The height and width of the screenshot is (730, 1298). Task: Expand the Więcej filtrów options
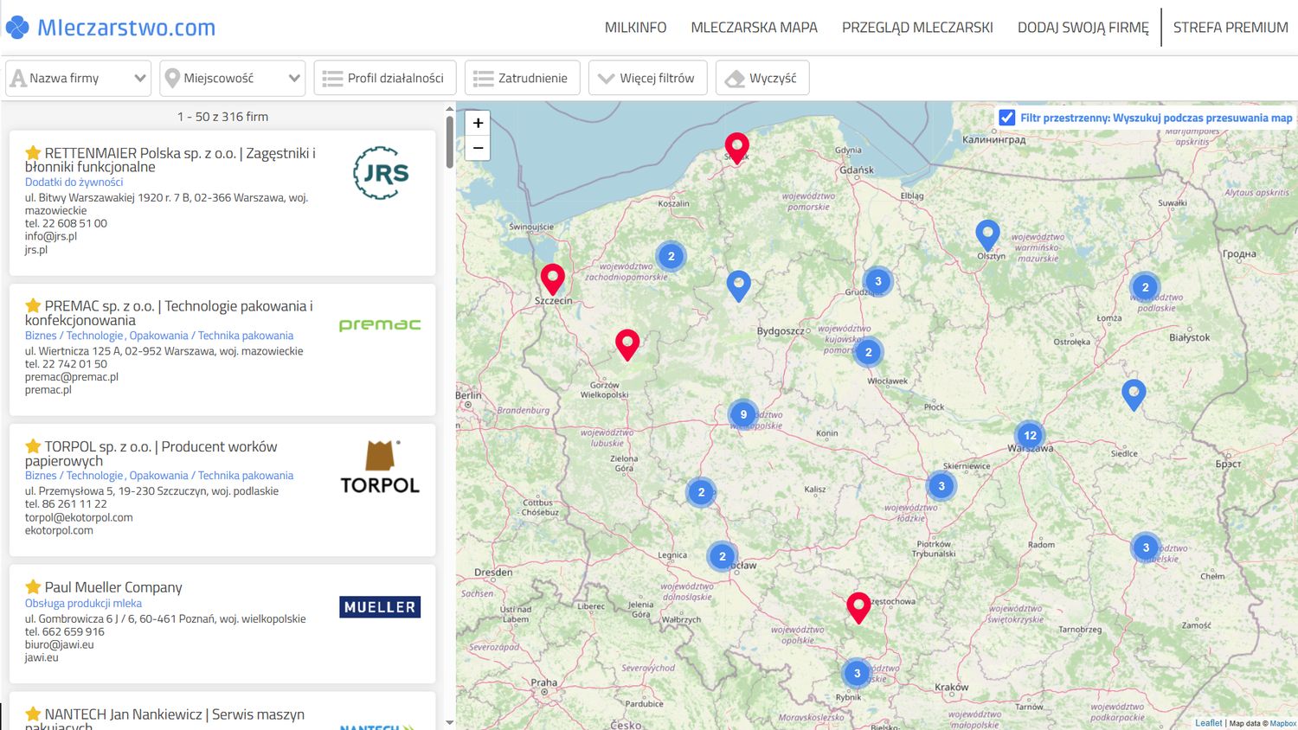pyautogui.click(x=647, y=78)
